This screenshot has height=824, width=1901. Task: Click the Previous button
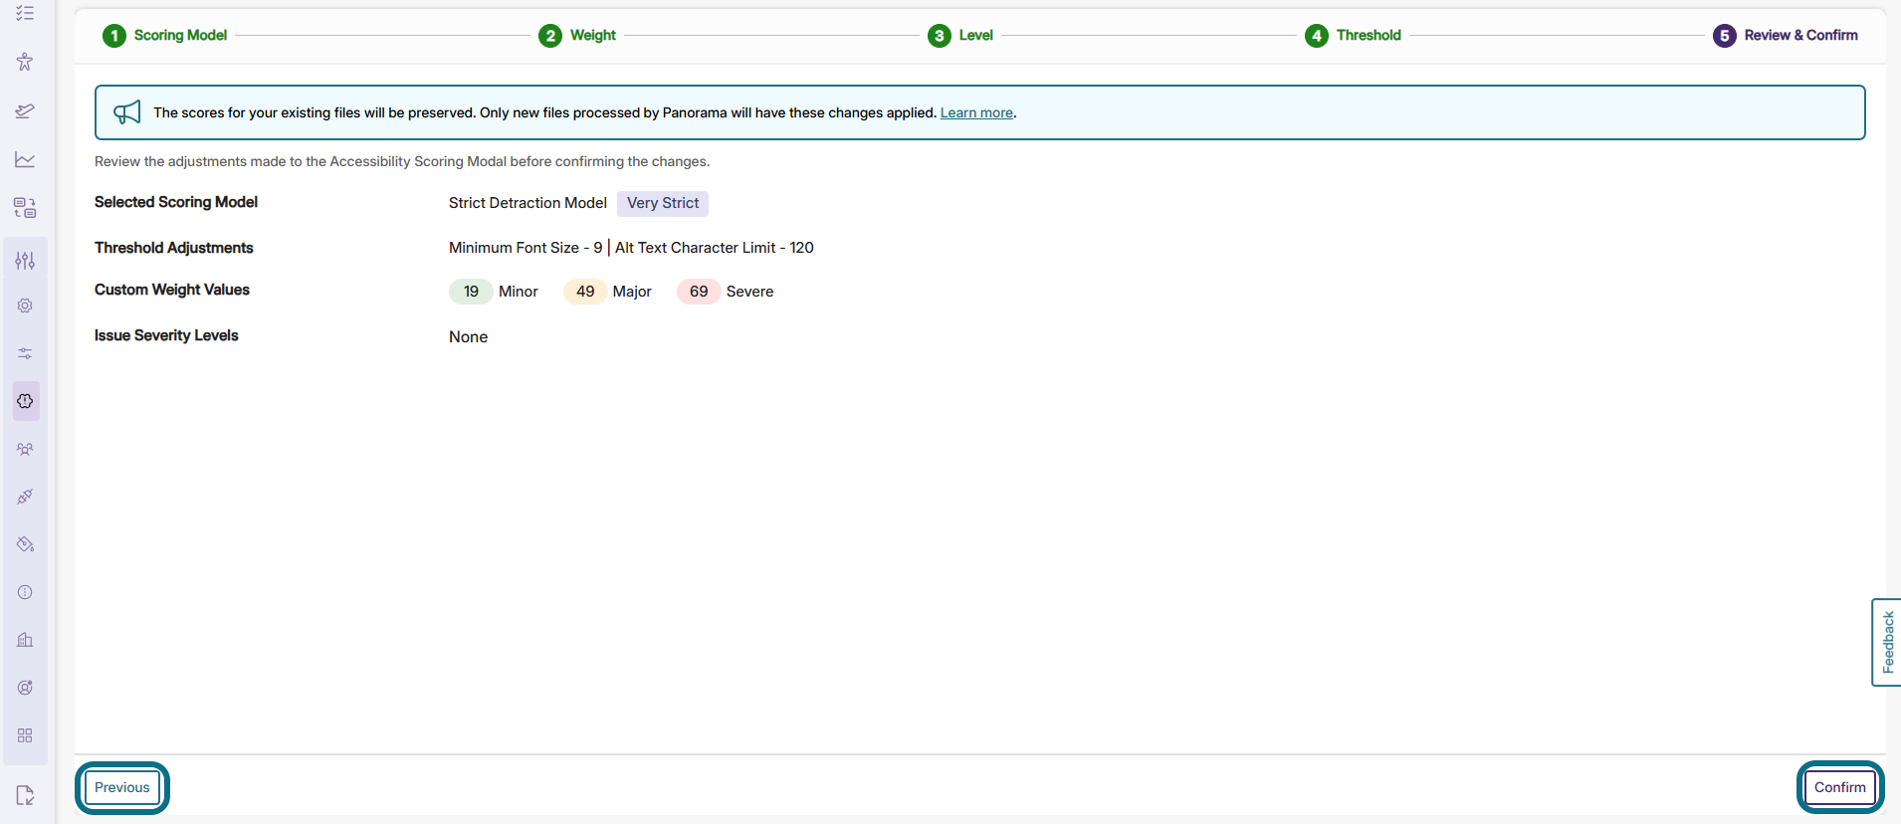tap(122, 787)
